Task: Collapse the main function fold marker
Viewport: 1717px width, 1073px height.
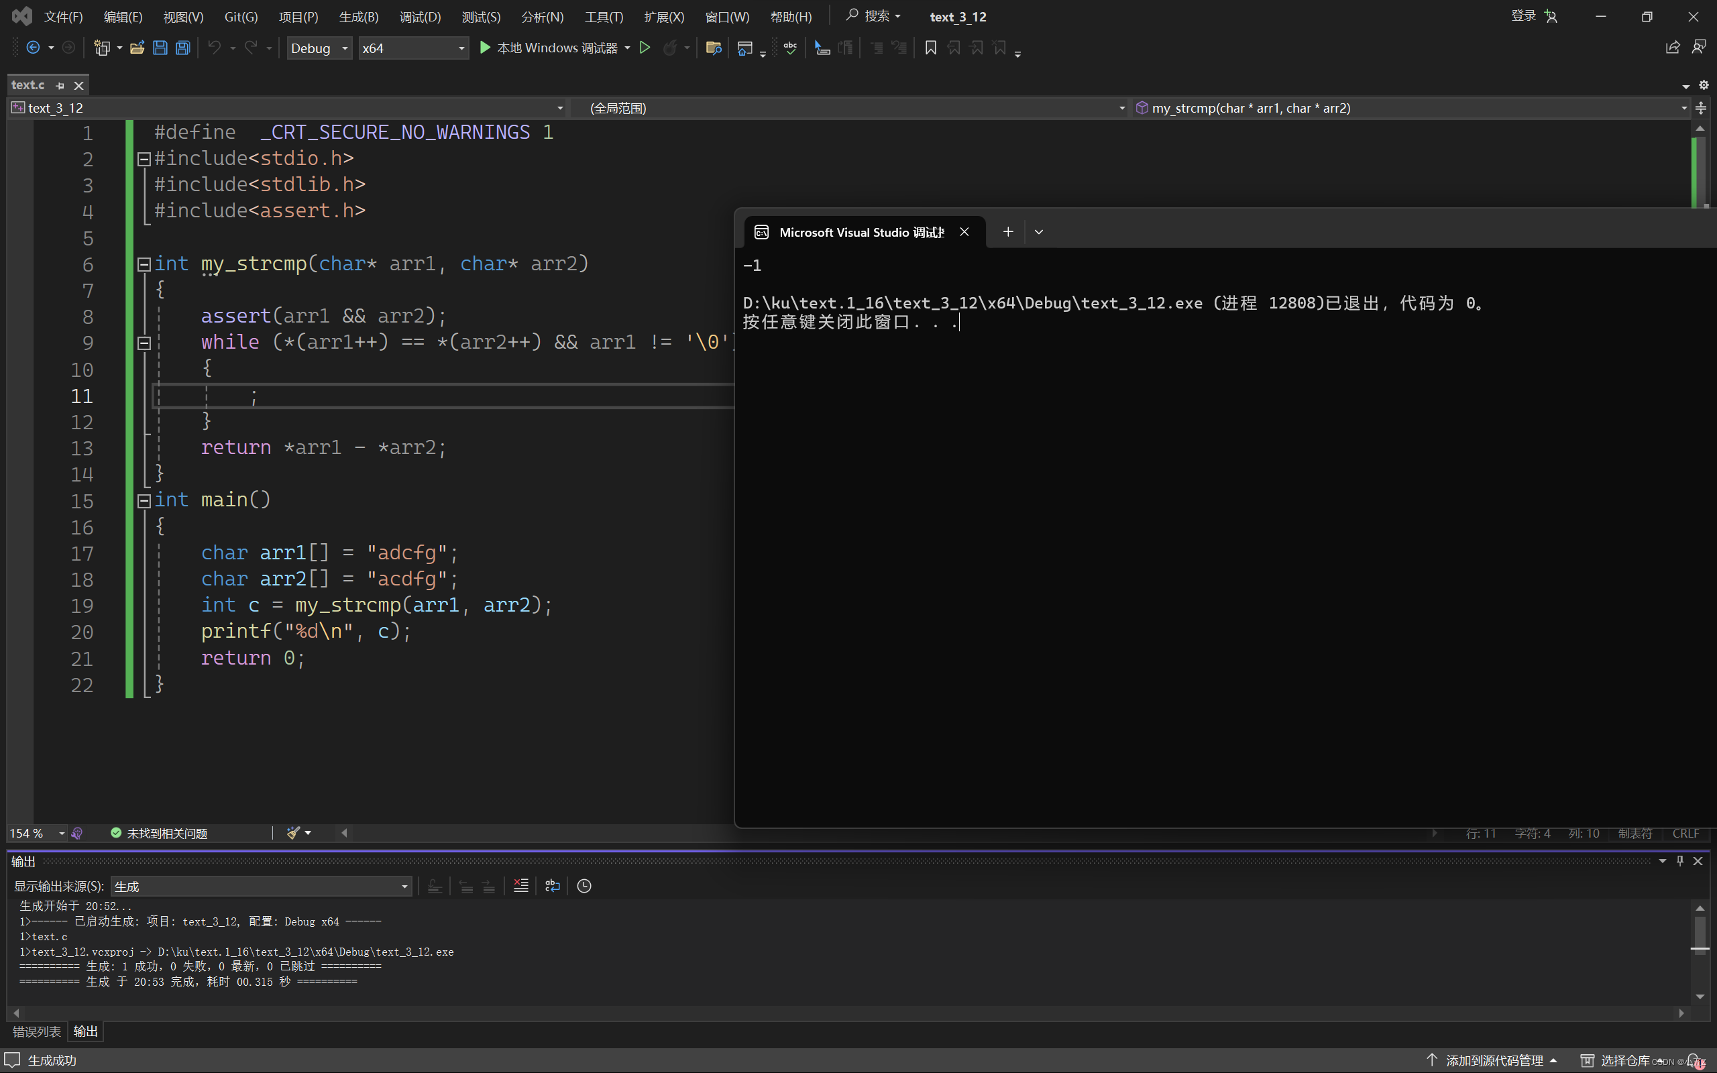Action: (x=144, y=501)
